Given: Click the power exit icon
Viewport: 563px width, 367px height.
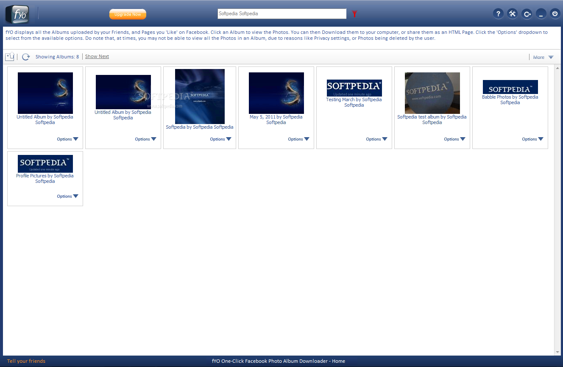Looking at the screenshot, I should point(555,14).
